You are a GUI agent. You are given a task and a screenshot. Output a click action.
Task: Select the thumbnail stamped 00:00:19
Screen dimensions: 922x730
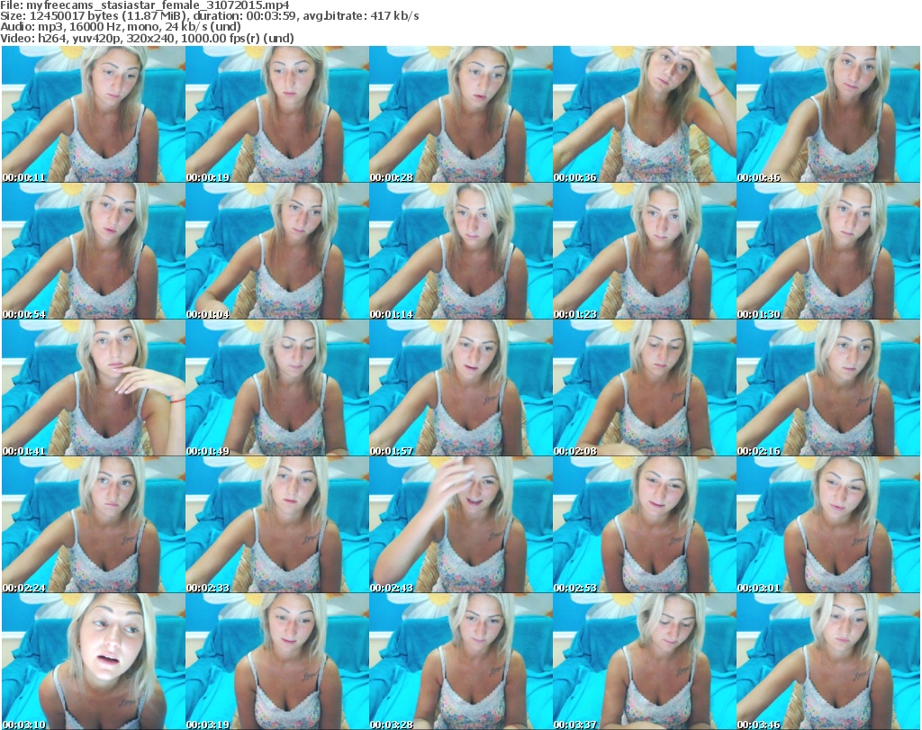(277, 114)
